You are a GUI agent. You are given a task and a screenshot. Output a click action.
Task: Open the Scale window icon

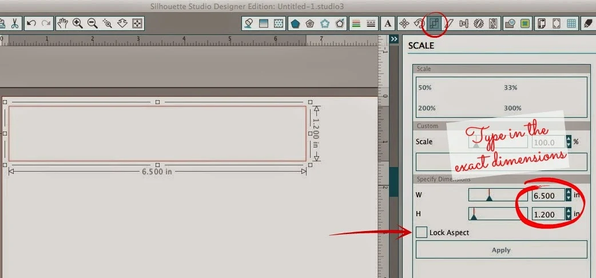[434, 23]
